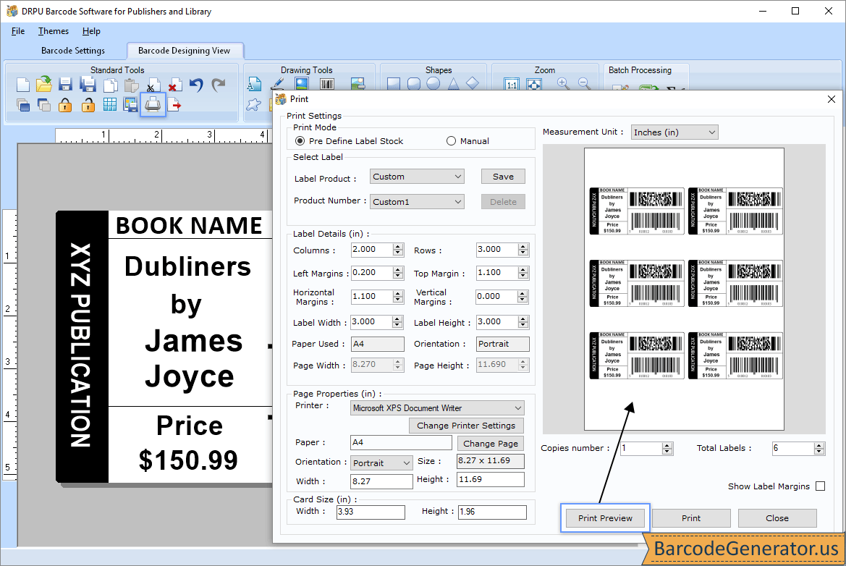Select the Triangle shape tool
Image resolution: width=846 pixels, height=566 pixels.
click(x=453, y=84)
